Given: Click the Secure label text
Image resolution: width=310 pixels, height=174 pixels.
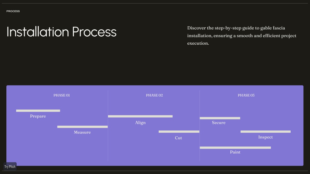Looking at the screenshot, I should point(219,123).
